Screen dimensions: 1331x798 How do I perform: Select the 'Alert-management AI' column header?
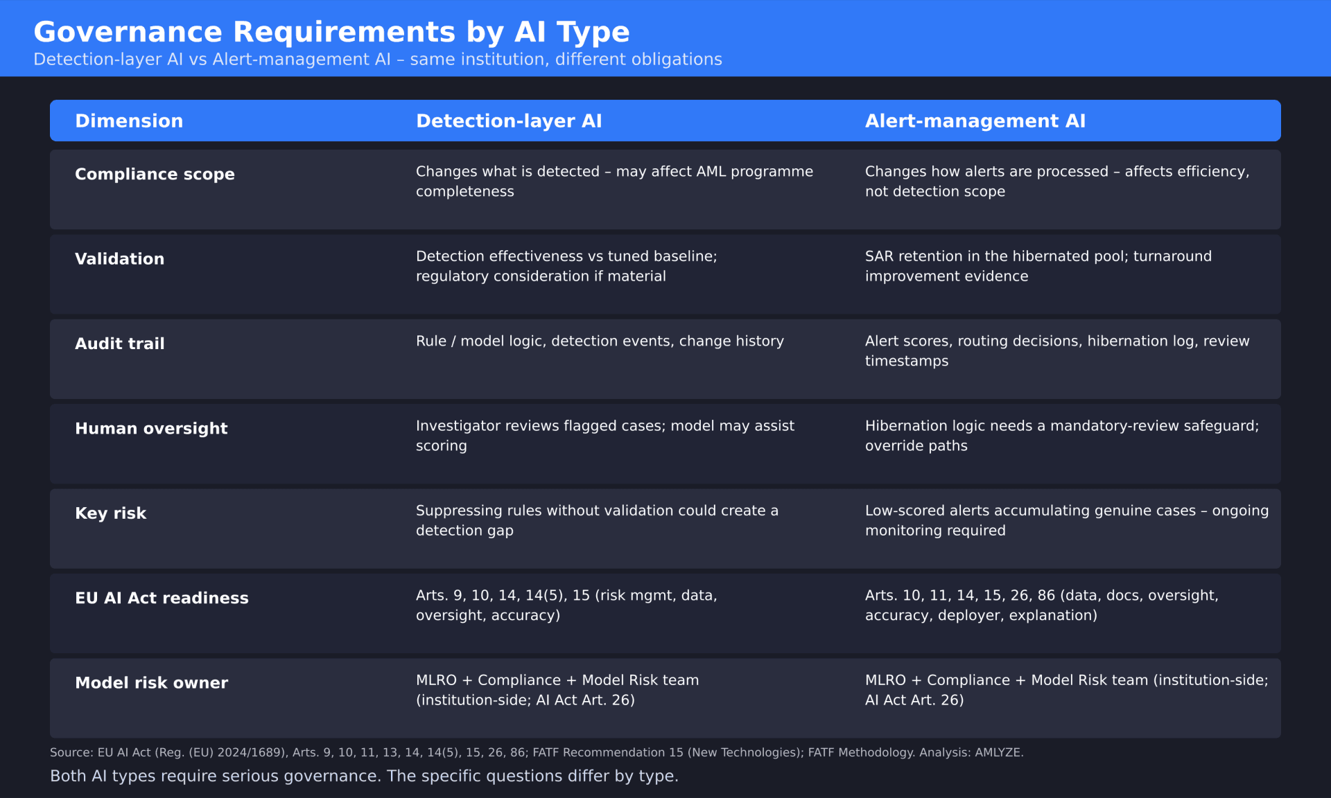[x=975, y=121]
